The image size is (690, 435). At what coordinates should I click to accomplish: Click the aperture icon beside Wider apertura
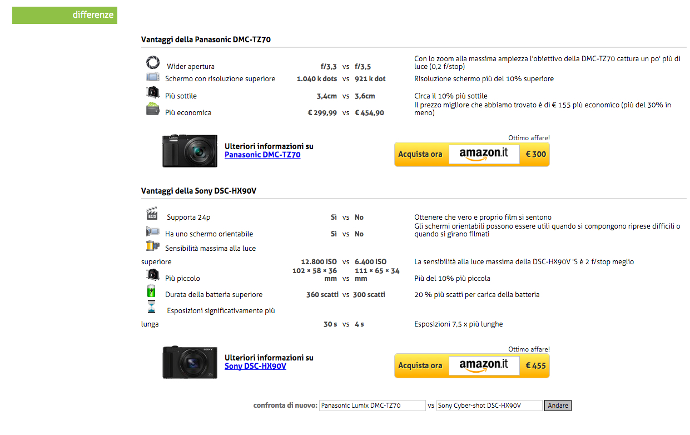pos(152,62)
